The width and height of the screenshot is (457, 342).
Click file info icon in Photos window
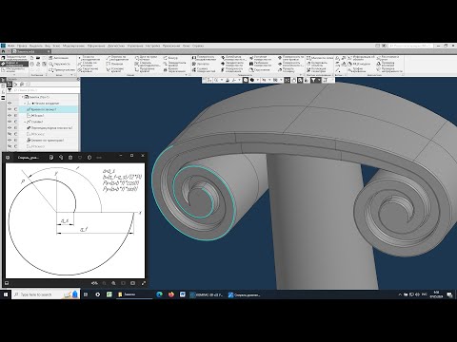(x=89, y=158)
